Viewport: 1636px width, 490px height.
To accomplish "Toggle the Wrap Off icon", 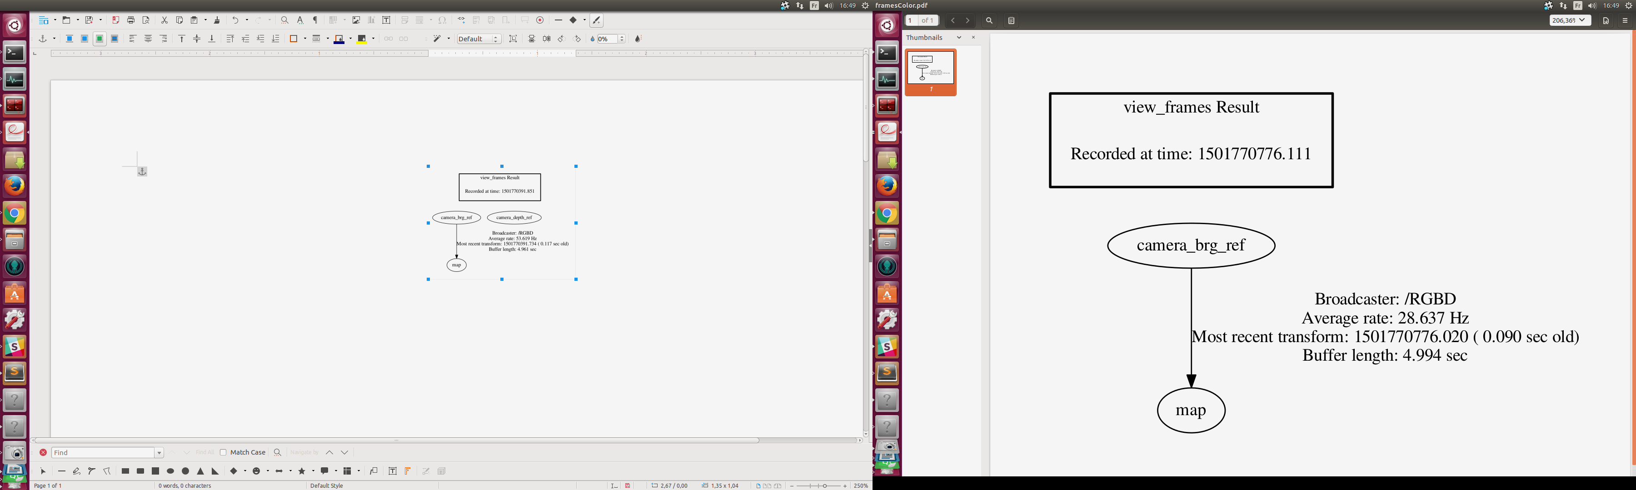I will pyautogui.click(x=69, y=39).
